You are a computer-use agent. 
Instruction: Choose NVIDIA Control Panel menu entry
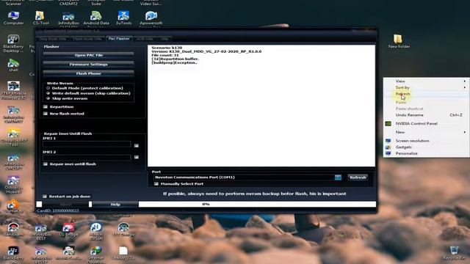[416, 124]
